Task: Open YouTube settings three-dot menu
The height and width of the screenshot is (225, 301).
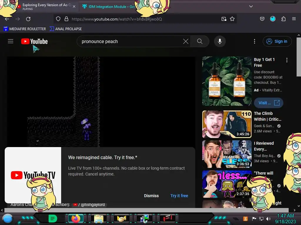Action: [255, 41]
